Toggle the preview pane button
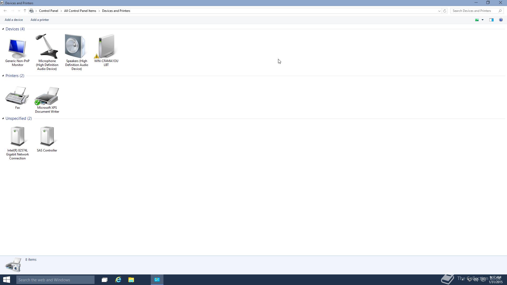 tap(491, 20)
